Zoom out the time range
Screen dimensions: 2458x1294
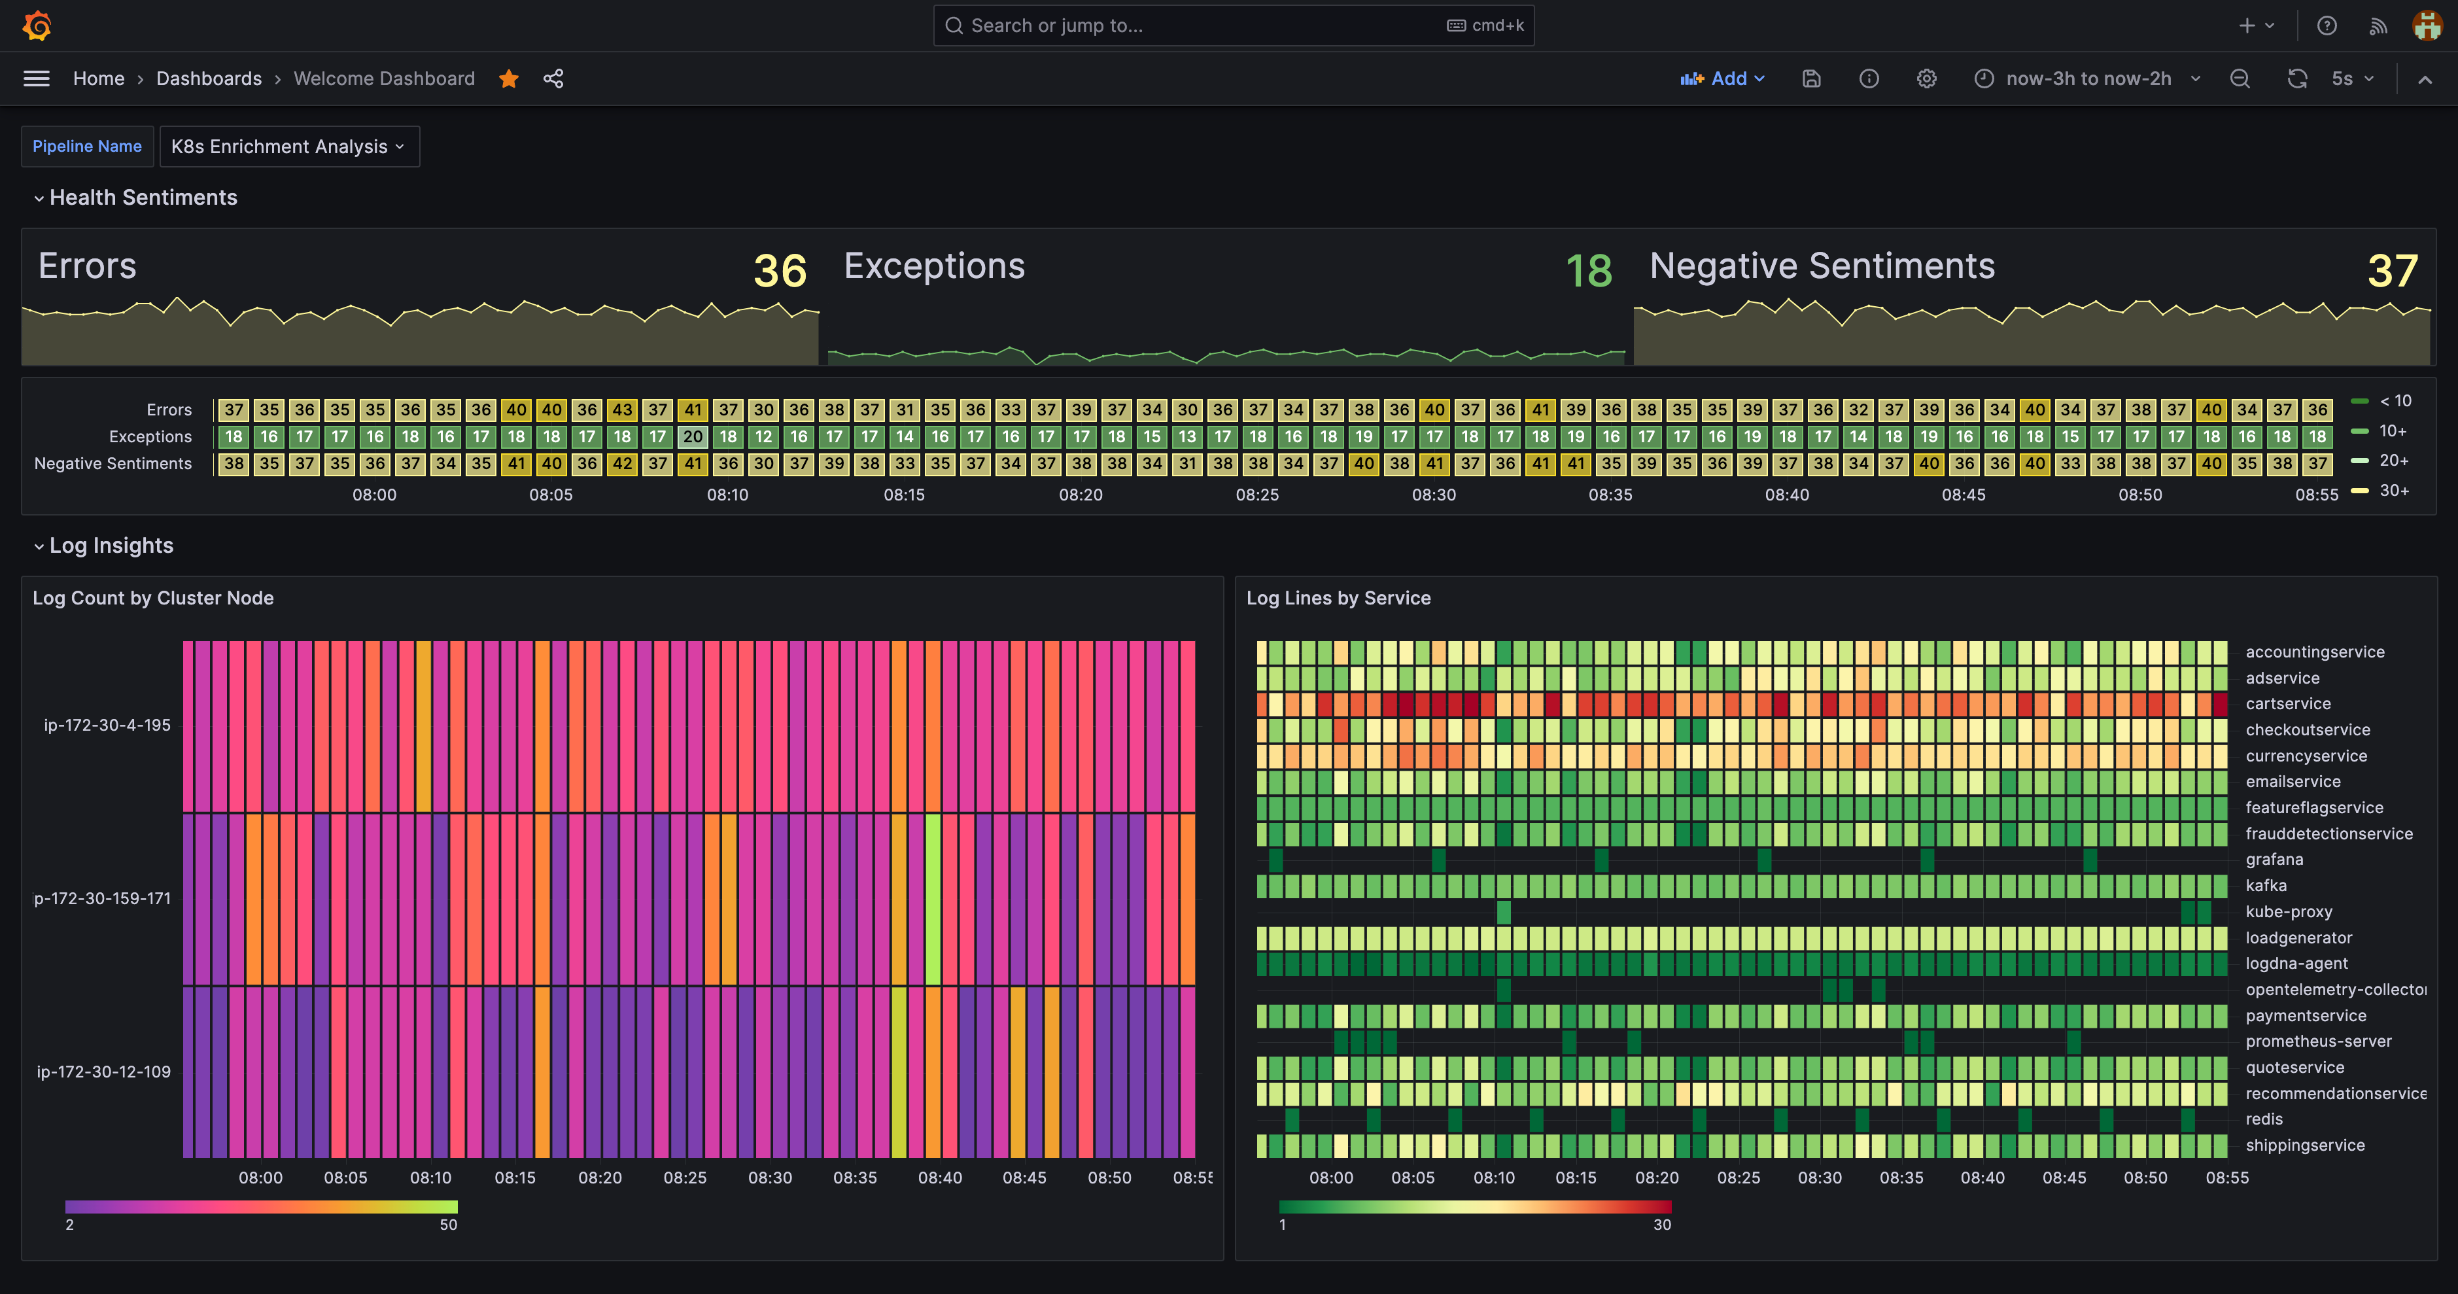point(2240,79)
